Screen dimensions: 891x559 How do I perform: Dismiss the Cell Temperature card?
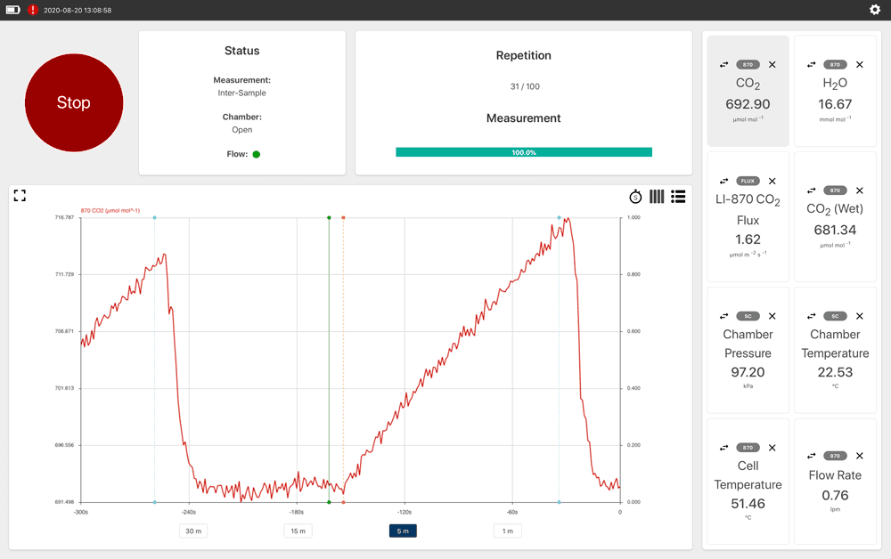pos(772,448)
